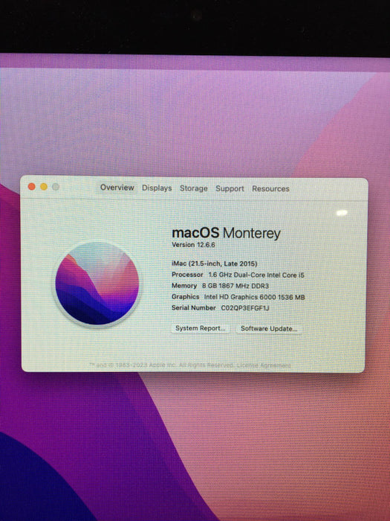Viewport: 390px width, 521px height.
Task: Click the 1.6 GHz Dual-Core Intel Core i5 value
Action: coord(256,275)
